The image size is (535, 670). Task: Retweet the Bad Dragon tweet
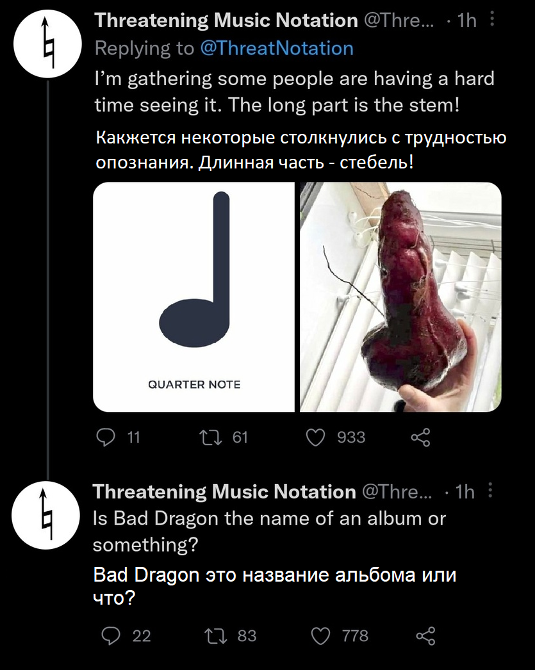coord(211,635)
